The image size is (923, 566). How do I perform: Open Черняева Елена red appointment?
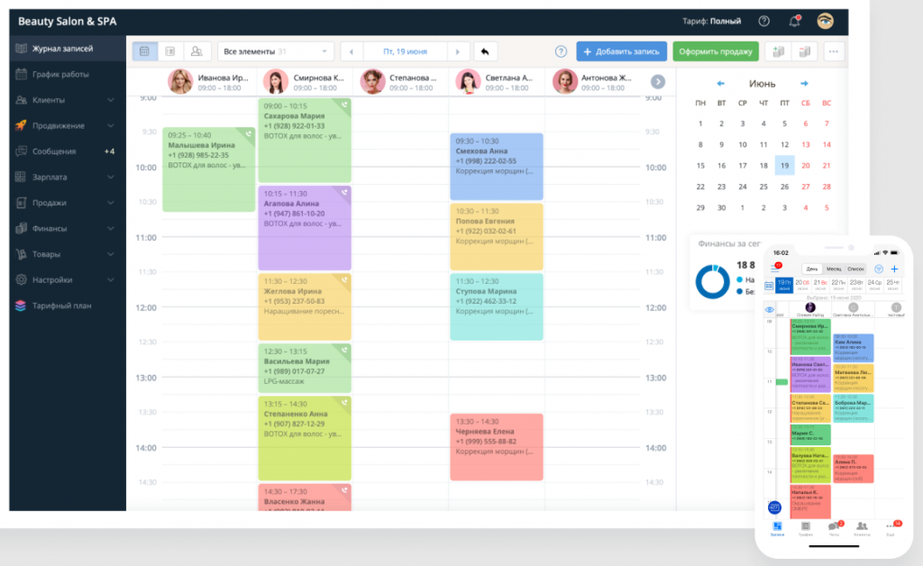coord(497,446)
